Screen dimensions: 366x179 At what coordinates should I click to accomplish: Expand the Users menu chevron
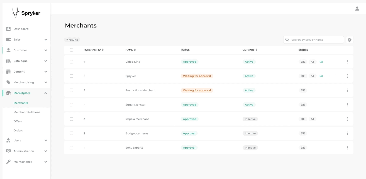(x=46, y=140)
